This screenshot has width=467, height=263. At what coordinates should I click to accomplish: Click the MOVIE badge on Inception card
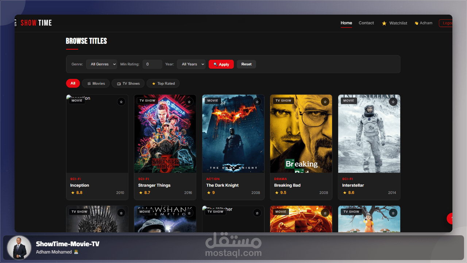[77, 100]
